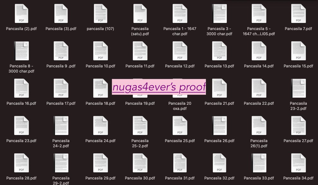Select the Pancasila 29-2.pdf file icon
318x185 pixels.
click(x=61, y=163)
